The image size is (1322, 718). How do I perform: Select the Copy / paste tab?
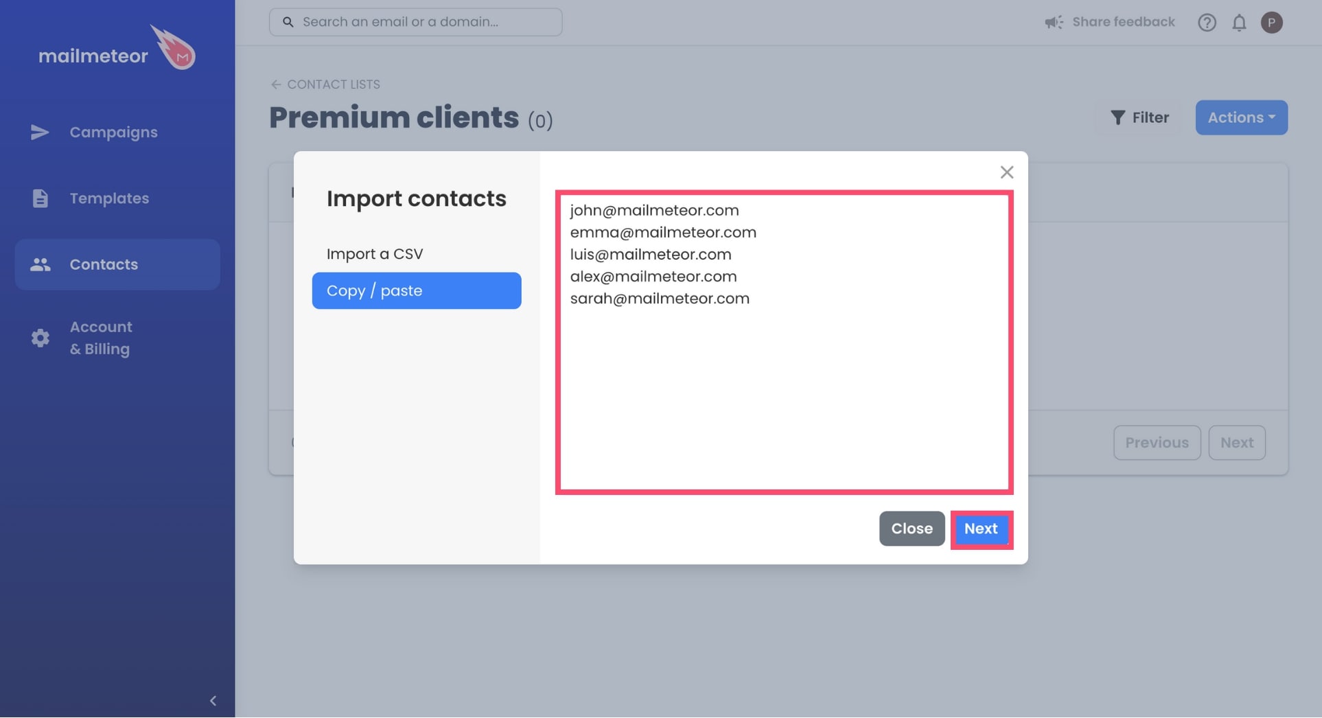click(x=416, y=291)
